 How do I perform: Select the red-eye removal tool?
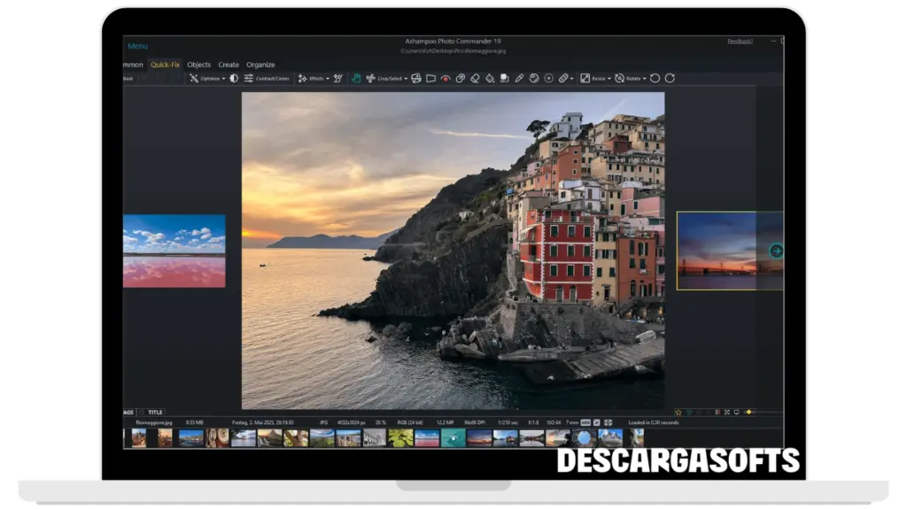pos(446,78)
